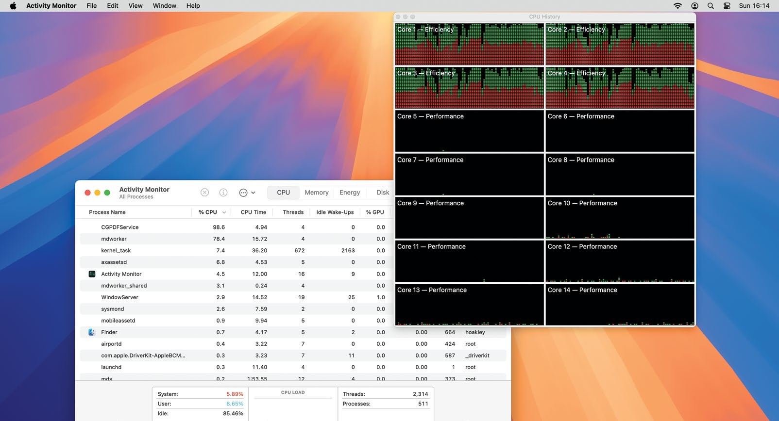The width and height of the screenshot is (779, 421).
Task: Open Spotlight search in the menu bar
Action: tap(711, 6)
